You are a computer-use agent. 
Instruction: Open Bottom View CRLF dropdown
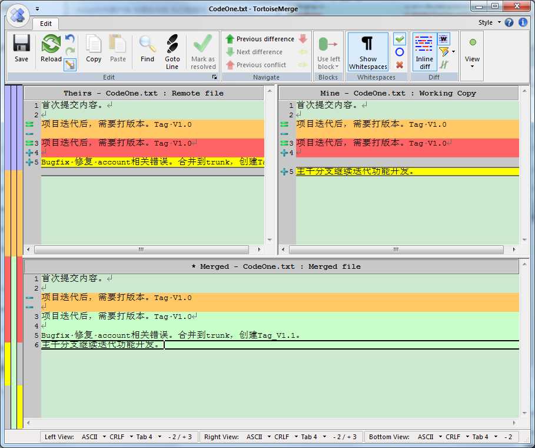pyautogui.click(x=457, y=437)
